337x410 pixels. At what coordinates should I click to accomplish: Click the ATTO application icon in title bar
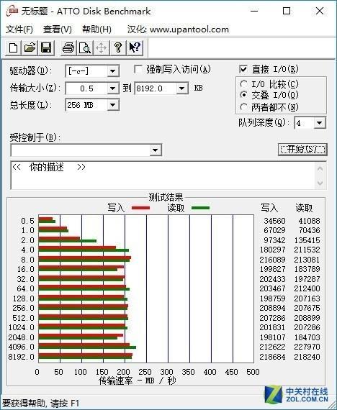click(x=12, y=11)
